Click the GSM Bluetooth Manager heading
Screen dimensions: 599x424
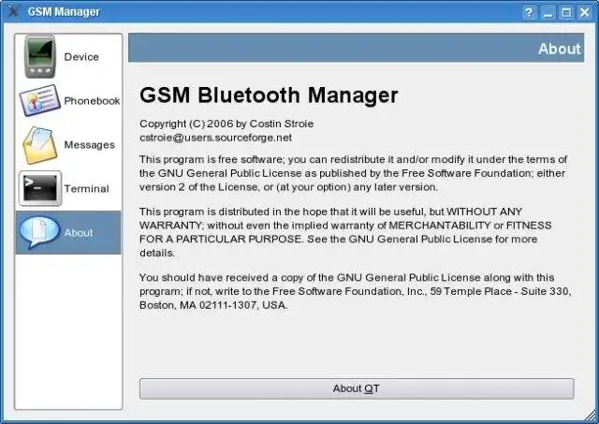[x=269, y=95]
